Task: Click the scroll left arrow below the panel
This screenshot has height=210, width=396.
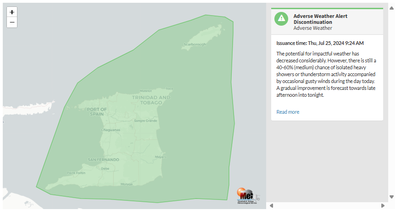Action: [272, 206]
